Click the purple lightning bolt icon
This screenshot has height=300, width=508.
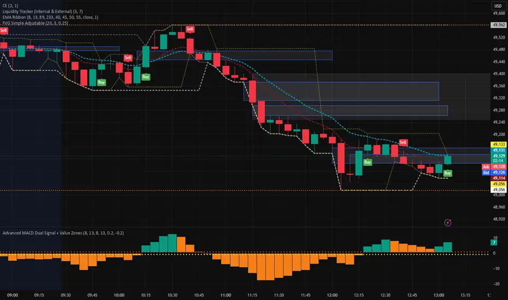pos(447,223)
